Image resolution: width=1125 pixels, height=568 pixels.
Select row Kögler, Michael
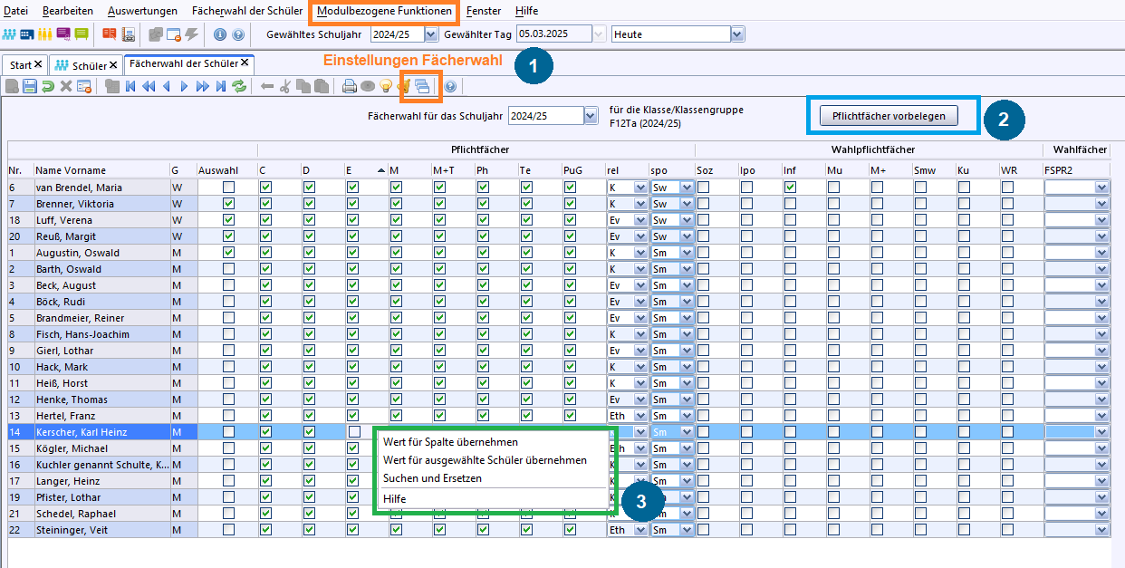coord(101,448)
